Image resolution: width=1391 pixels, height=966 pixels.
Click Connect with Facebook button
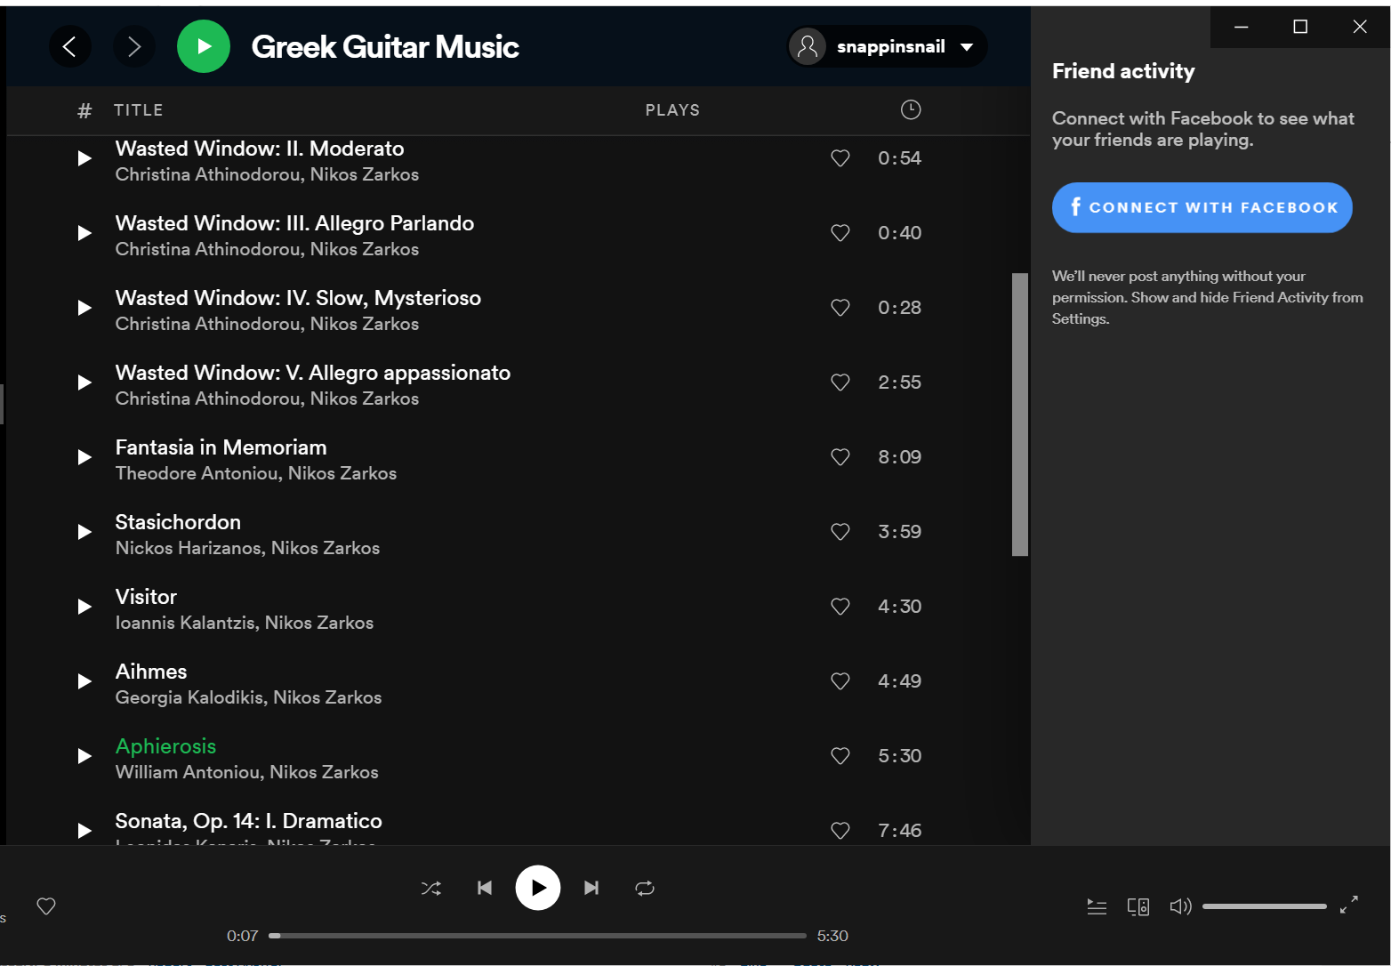pyautogui.click(x=1202, y=207)
